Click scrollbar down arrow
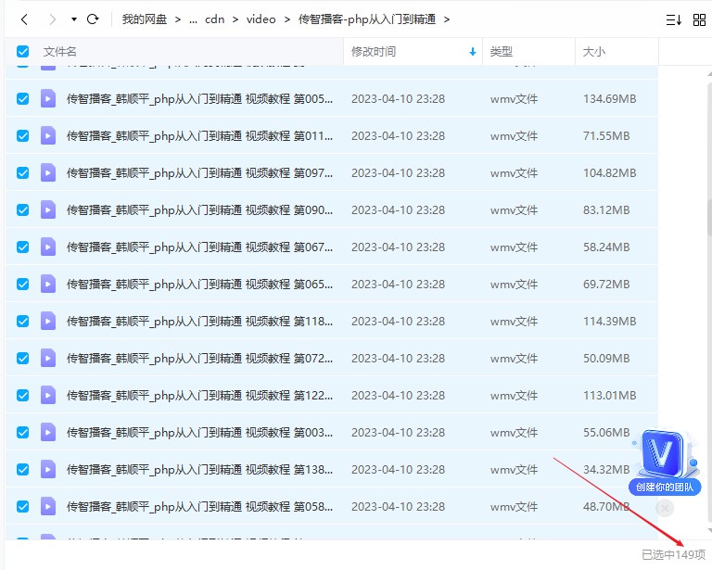712x570 pixels. point(710,530)
